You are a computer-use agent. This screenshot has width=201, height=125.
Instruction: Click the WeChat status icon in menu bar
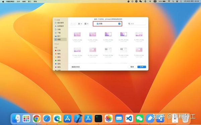click(x=141, y=1)
